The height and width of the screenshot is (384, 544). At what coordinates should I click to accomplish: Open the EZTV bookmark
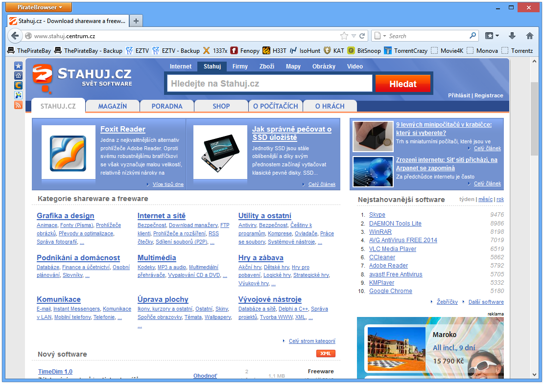pyautogui.click(x=138, y=50)
